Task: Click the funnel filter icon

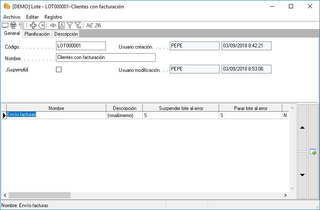Action: click(70, 25)
